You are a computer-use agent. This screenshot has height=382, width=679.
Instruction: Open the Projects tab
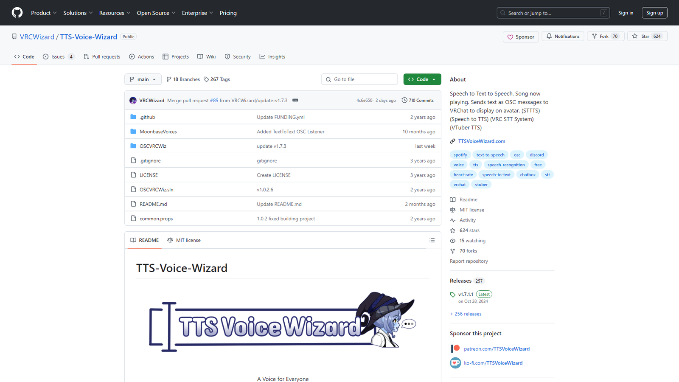coord(176,57)
